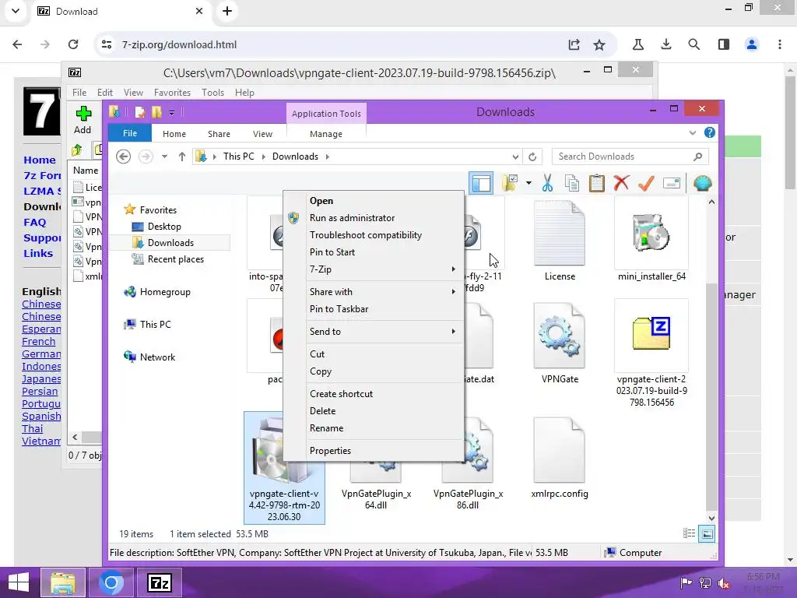Open the folder options dropdown arrow
This screenshot has height=598, width=797.
click(528, 183)
